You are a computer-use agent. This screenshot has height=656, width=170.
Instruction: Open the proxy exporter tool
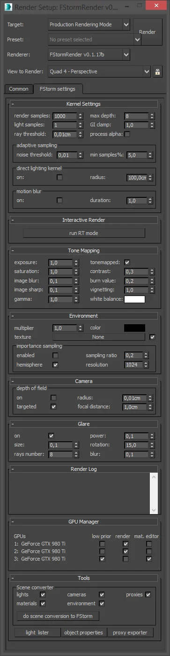(x=130, y=633)
